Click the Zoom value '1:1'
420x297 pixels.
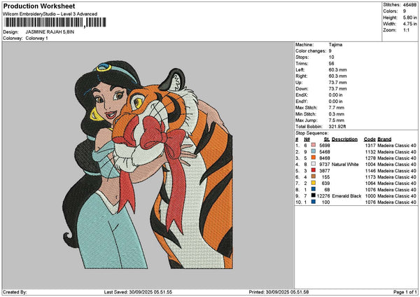click(406, 30)
